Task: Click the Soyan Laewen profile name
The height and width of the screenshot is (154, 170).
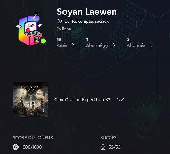Action: click(x=87, y=12)
